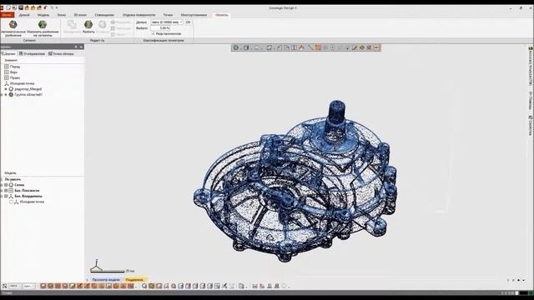Switch to the Отображение panel tab
This screenshot has width=534, height=300.
(x=32, y=53)
